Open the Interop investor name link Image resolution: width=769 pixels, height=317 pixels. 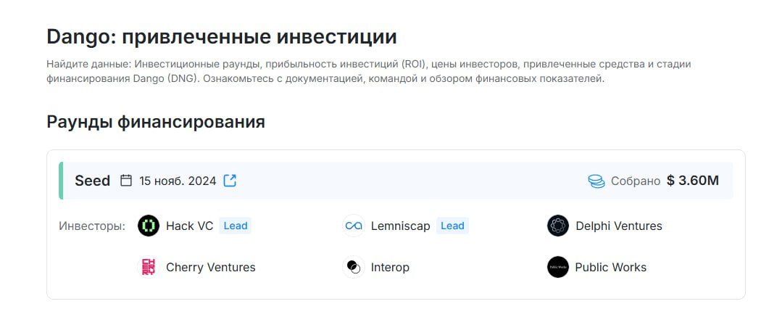pos(390,268)
